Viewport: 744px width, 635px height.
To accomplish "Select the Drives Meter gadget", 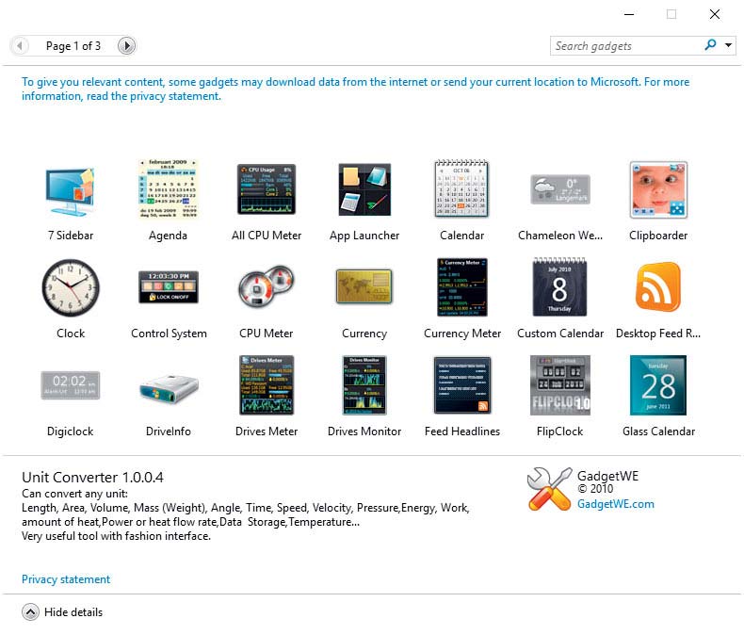I will 267,385.
